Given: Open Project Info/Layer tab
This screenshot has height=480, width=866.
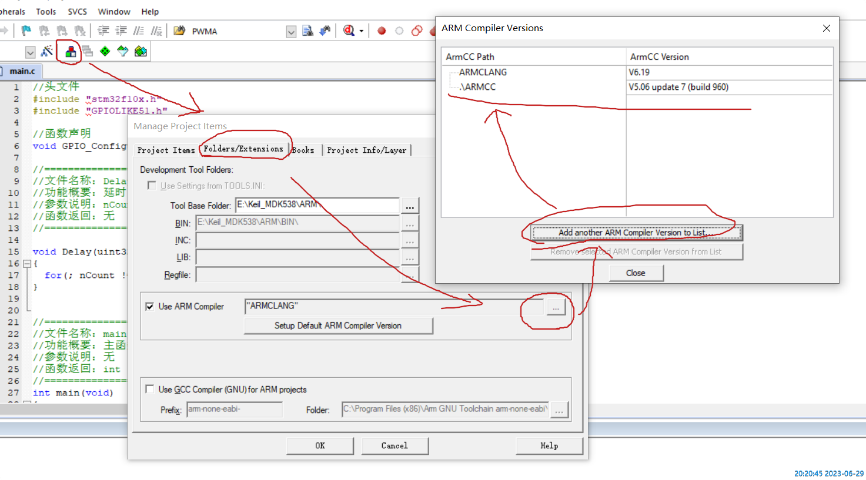Looking at the screenshot, I should coord(367,150).
